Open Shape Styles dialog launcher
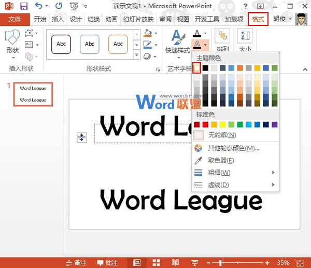This screenshot has height=268, width=311. [x=158, y=69]
